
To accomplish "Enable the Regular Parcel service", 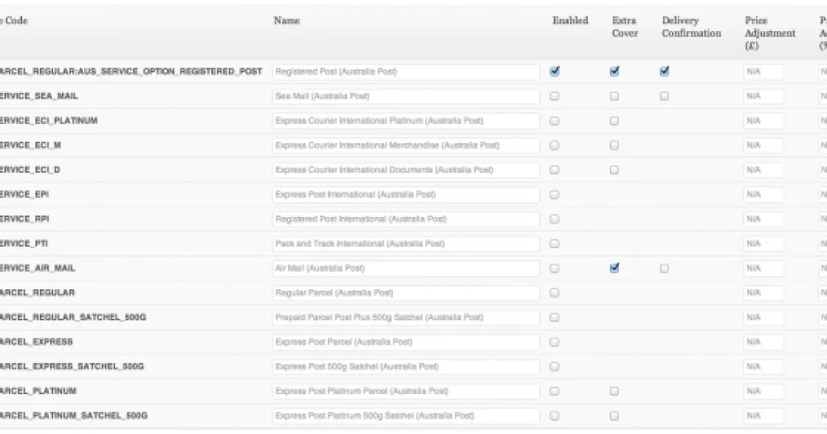I will (555, 293).
